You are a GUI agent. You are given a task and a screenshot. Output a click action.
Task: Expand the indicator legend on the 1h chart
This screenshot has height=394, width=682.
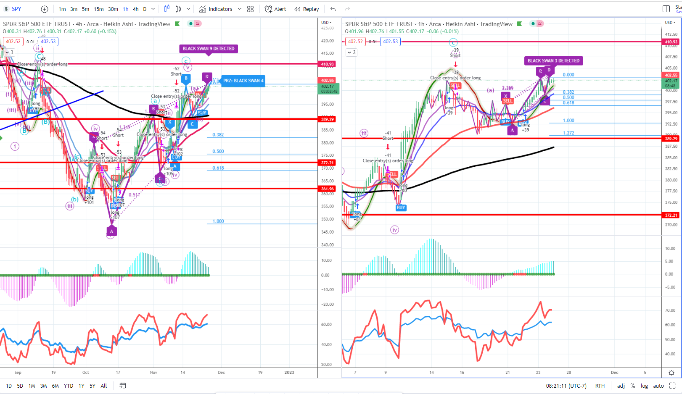[352, 53]
